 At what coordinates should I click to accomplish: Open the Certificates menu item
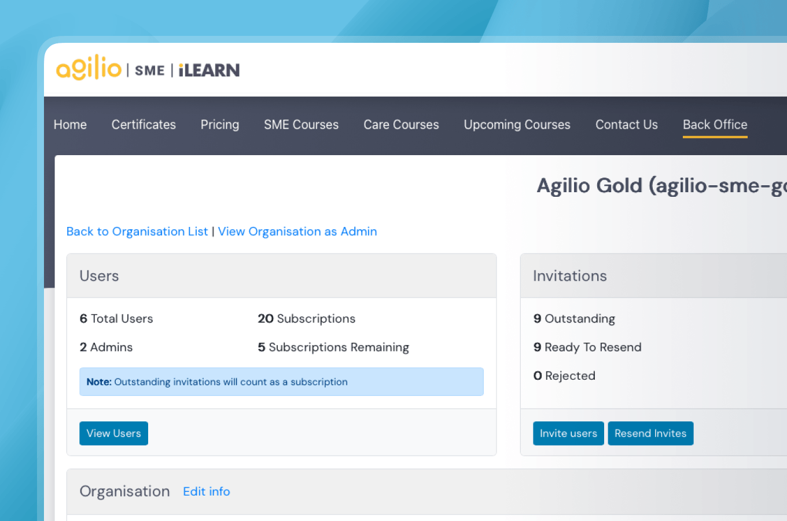(x=144, y=124)
